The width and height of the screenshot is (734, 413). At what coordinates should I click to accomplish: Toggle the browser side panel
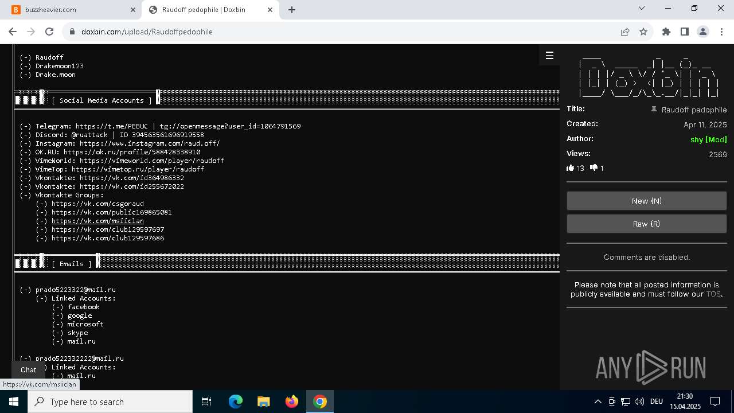pos(684,32)
